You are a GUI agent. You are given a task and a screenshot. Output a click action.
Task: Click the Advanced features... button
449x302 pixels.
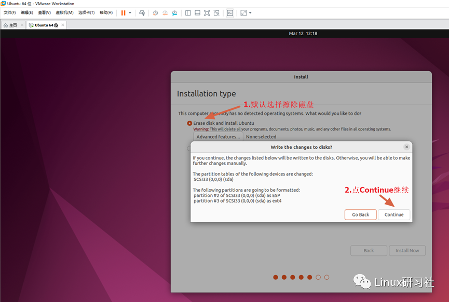click(x=218, y=137)
